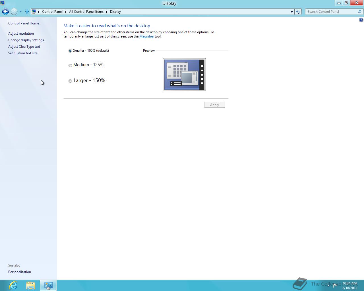Viewport: 364px width, 291px height.
Task: Select Smaller - 100% (default) option
Action: 89,51
